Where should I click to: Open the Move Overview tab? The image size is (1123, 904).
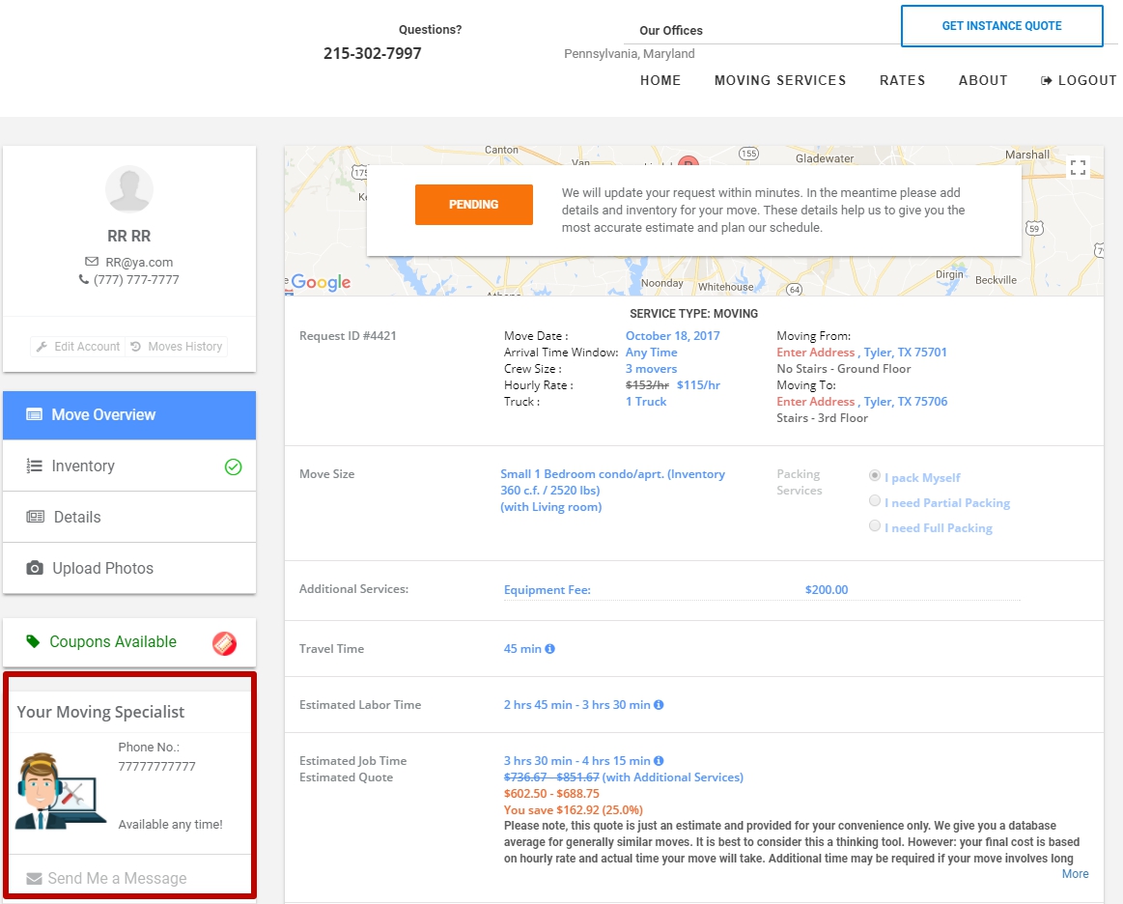[129, 415]
